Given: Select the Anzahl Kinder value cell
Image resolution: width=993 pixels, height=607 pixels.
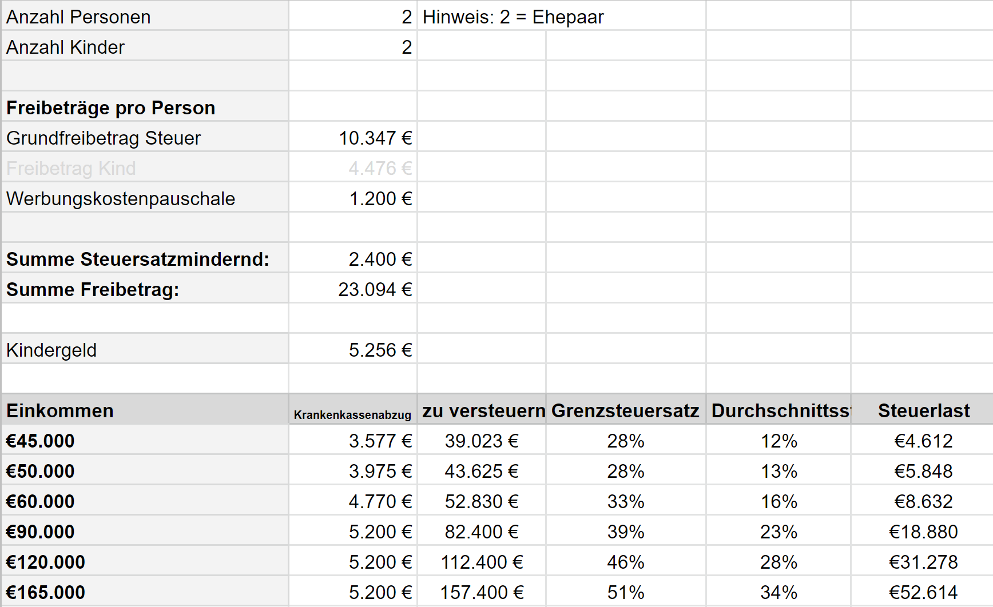Looking at the screenshot, I should [353, 47].
